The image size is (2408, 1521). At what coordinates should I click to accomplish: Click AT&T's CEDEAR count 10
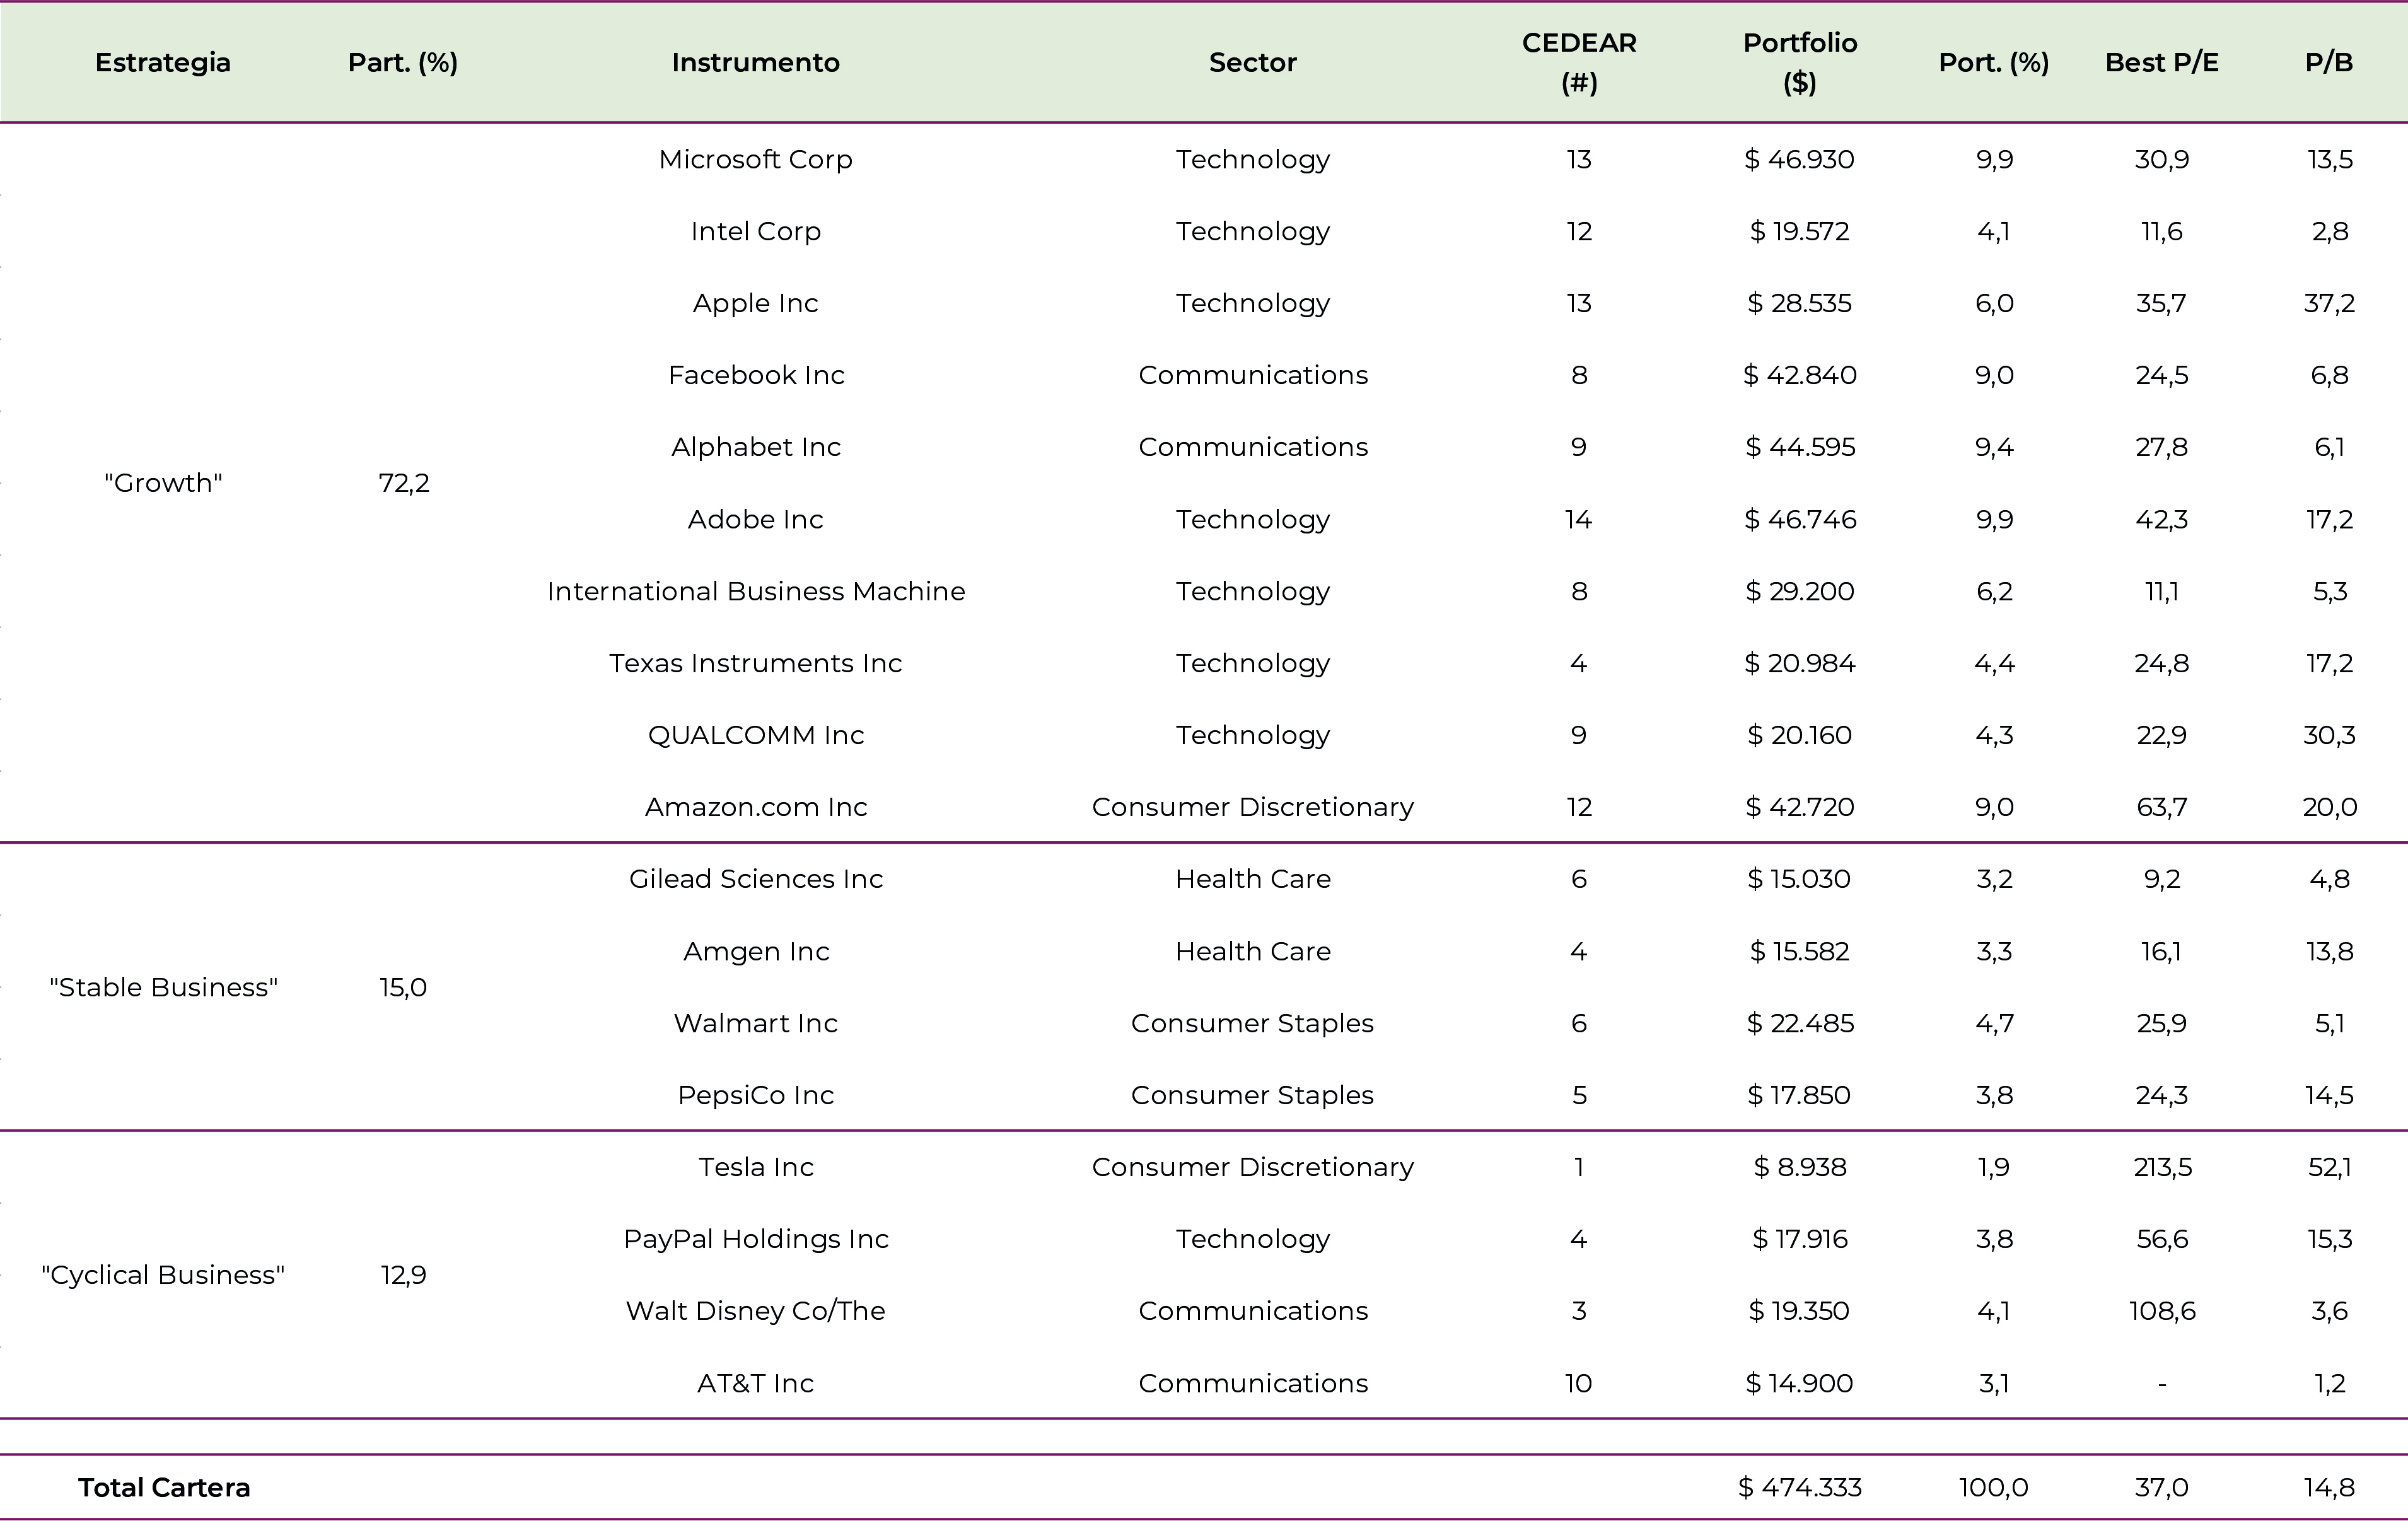[x=1578, y=1383]
